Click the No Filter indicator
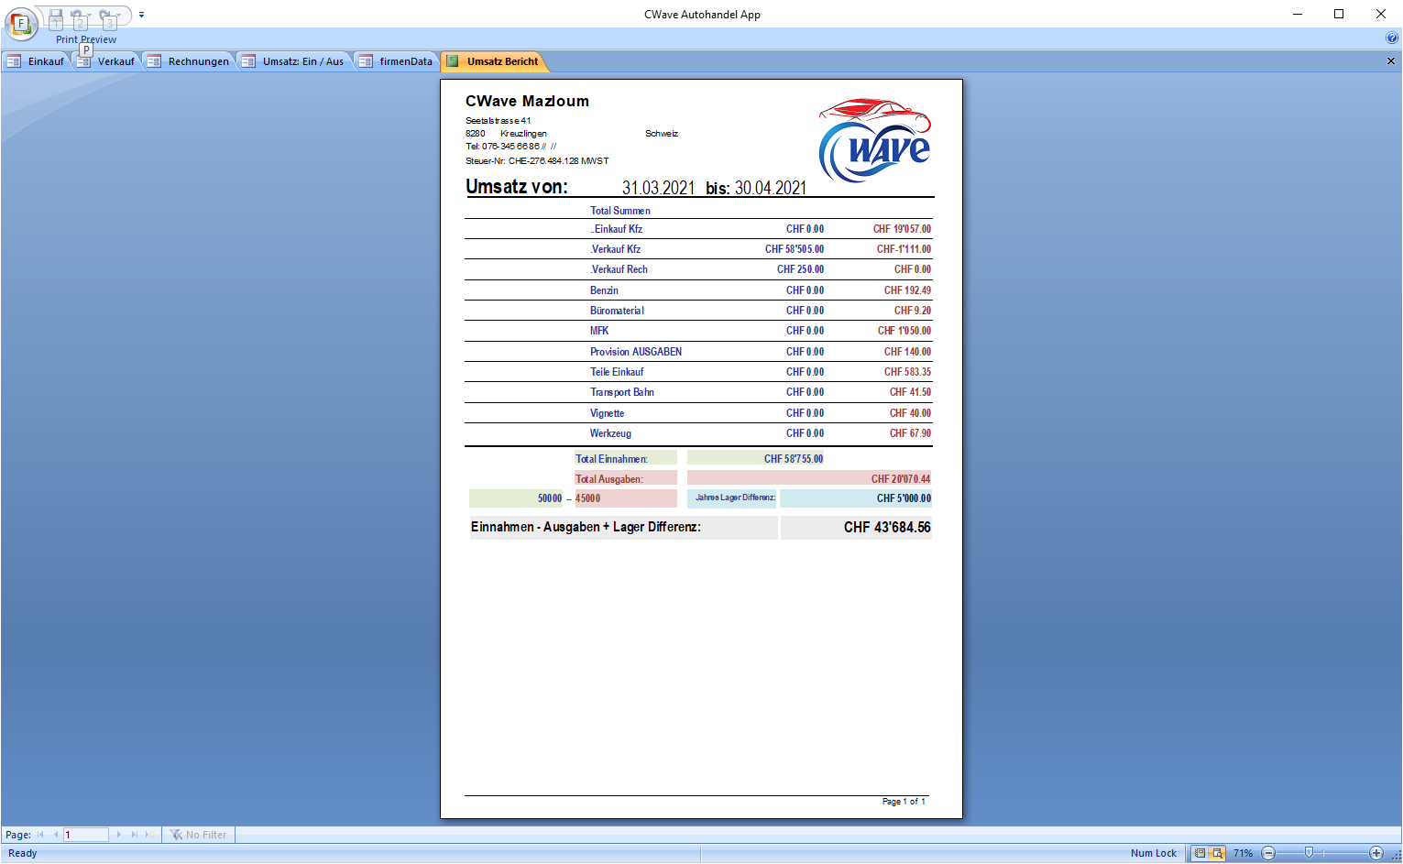The height and width of the screenshot is (864, 1403). tap(199, 835)
